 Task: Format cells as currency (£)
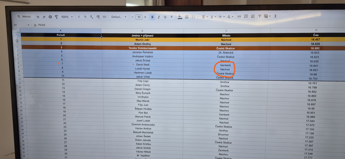click(x=79, y=17)
